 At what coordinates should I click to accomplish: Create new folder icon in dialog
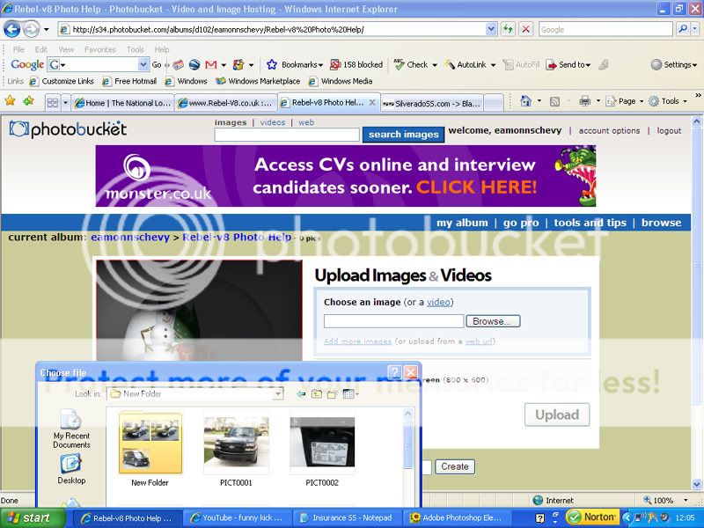coord(332,394)
